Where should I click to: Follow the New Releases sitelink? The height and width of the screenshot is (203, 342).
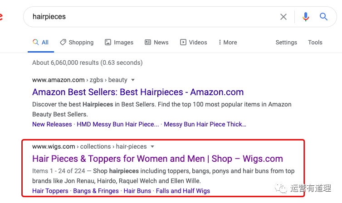(52, 124)
